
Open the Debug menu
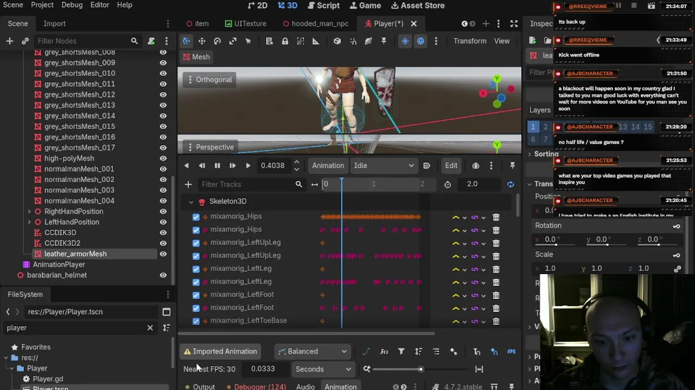(72, 5)
